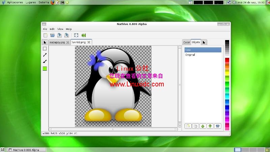The image size is (270, 152).
Task: Click the Nathive 0.809 Alpha taskbar button
Action: click(27, 150)
